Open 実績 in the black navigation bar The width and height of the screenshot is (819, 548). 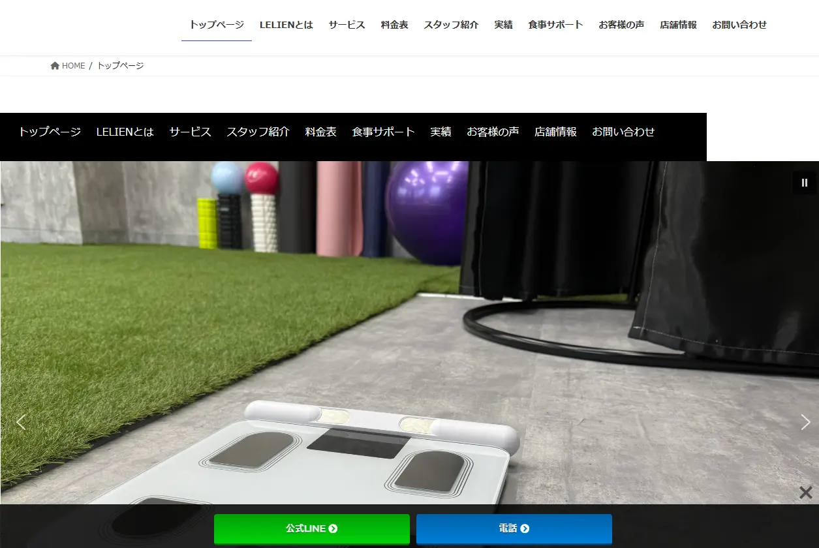[x=440, y=132]
